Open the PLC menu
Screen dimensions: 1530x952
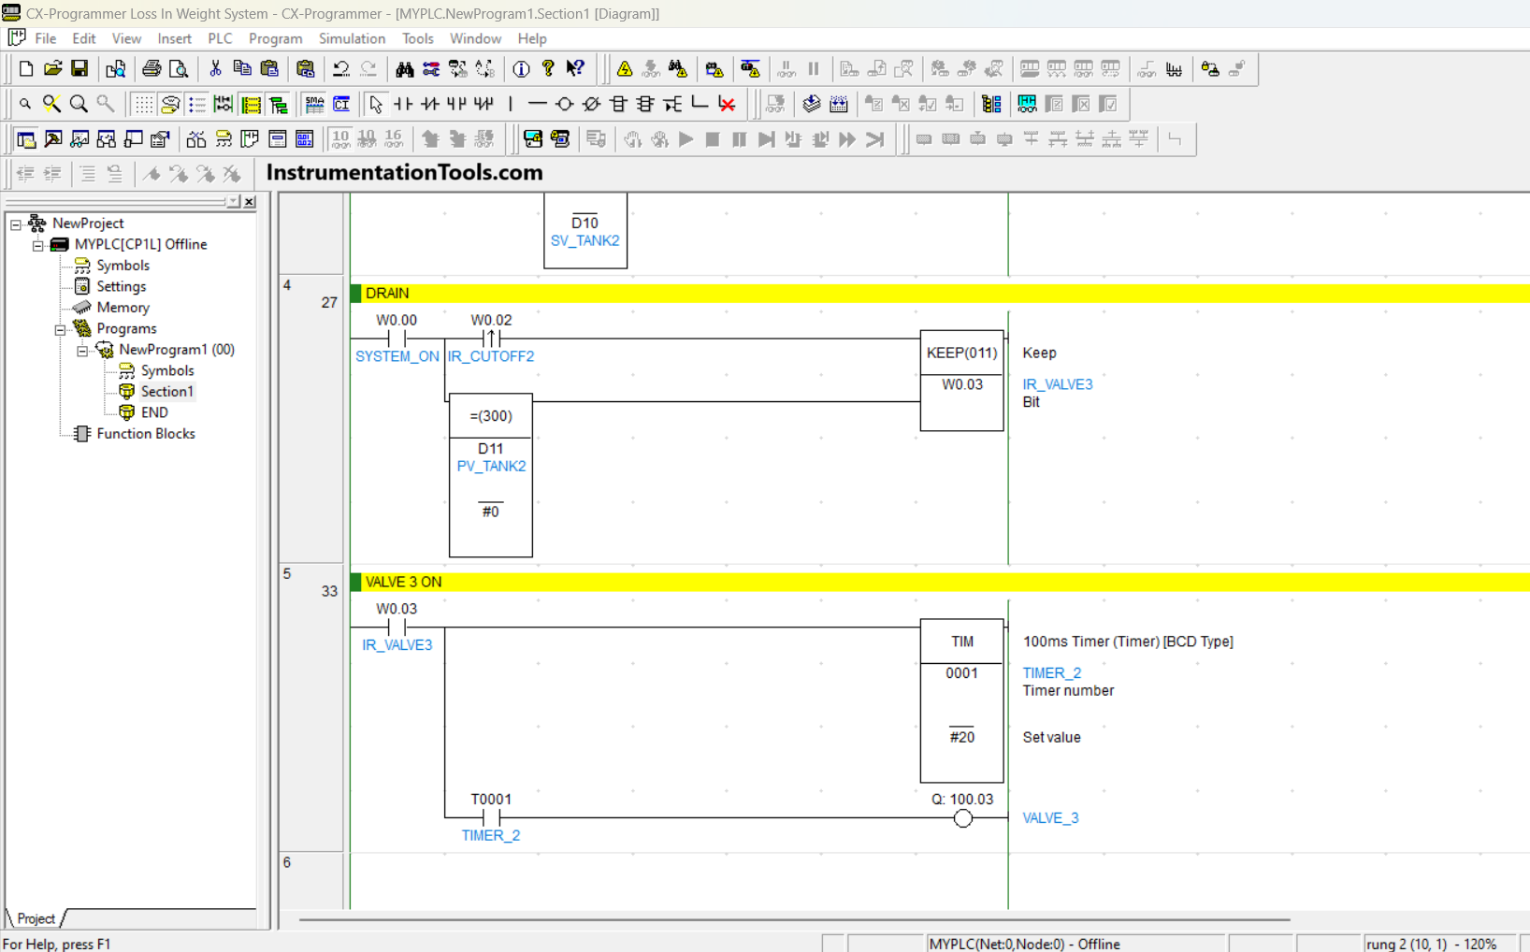coord(220,38)
